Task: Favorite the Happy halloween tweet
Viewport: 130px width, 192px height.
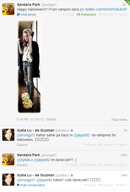Action: 106,14
